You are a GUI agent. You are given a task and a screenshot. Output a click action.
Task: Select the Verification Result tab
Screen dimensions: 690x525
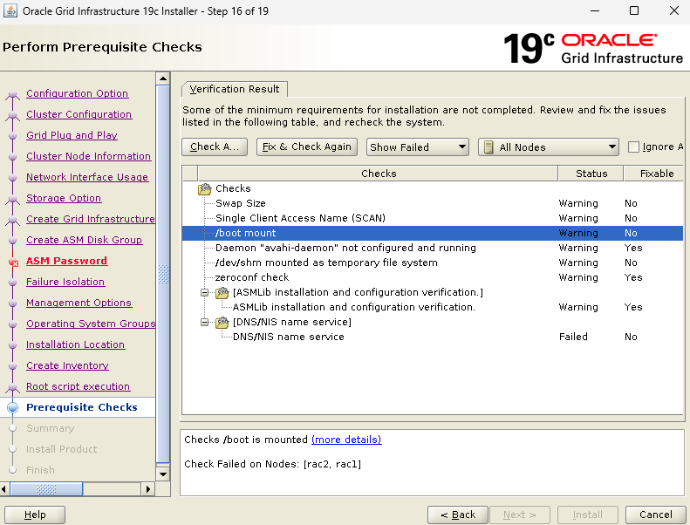[x=235, y=89]
